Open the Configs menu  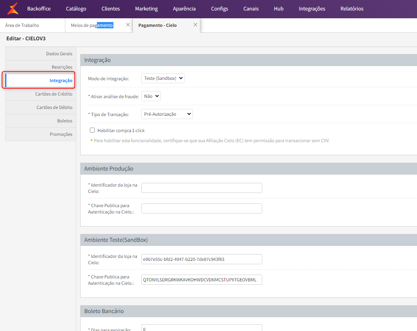[219, 9]
